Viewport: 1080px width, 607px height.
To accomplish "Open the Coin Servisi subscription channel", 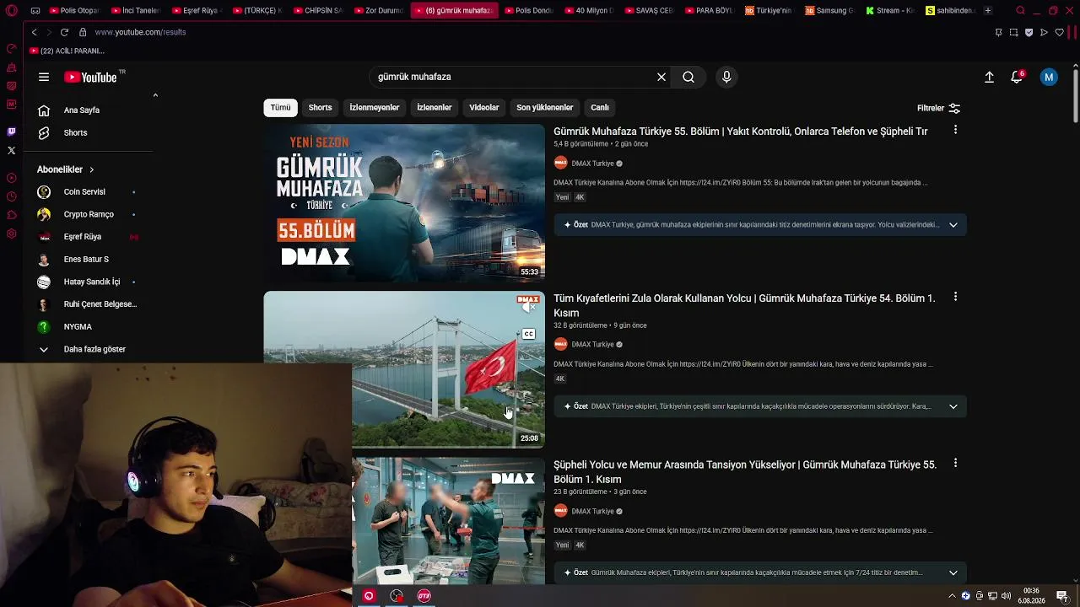I will pyautogui.click(x=84, y=192).
